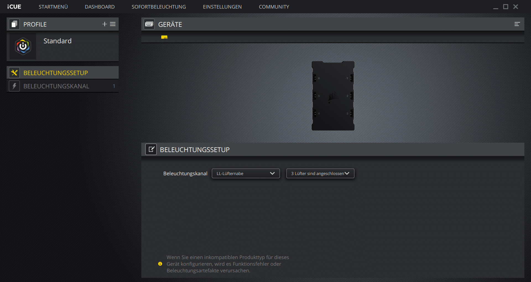Viewport: 531px width, 282px height.
Task: Click the keyboard icon in GERÄTE header
Action: click(149, 24)
